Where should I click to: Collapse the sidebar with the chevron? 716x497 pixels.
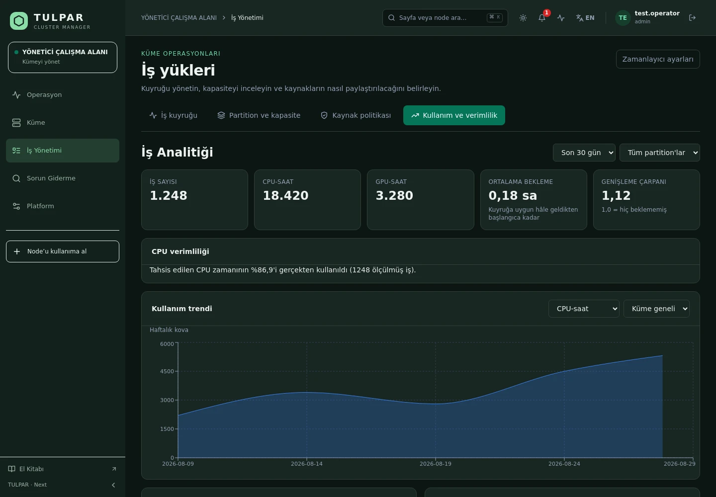coord(113,485)
